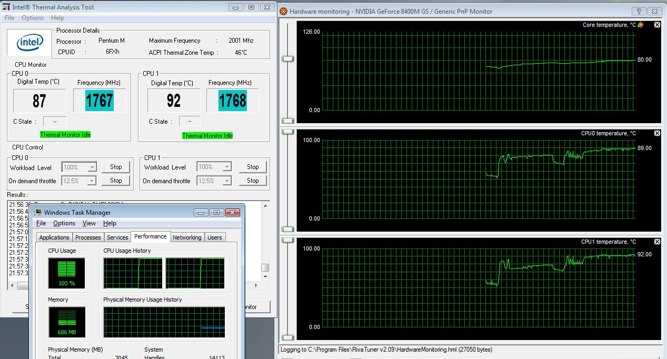667x359 pixels.
Task: Click the CPU 0 frequency value 1767
Action: point(99,101)
